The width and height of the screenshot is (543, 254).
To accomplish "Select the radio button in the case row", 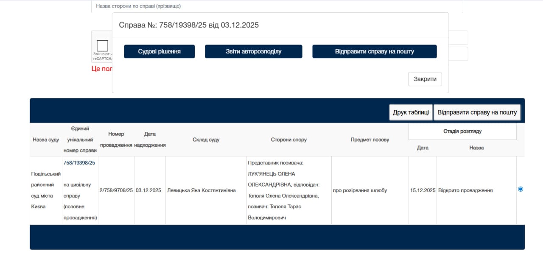I will click(521, 189).
